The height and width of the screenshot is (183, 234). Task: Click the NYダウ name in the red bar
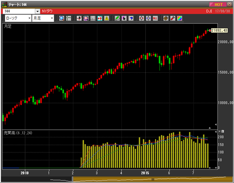47,11
